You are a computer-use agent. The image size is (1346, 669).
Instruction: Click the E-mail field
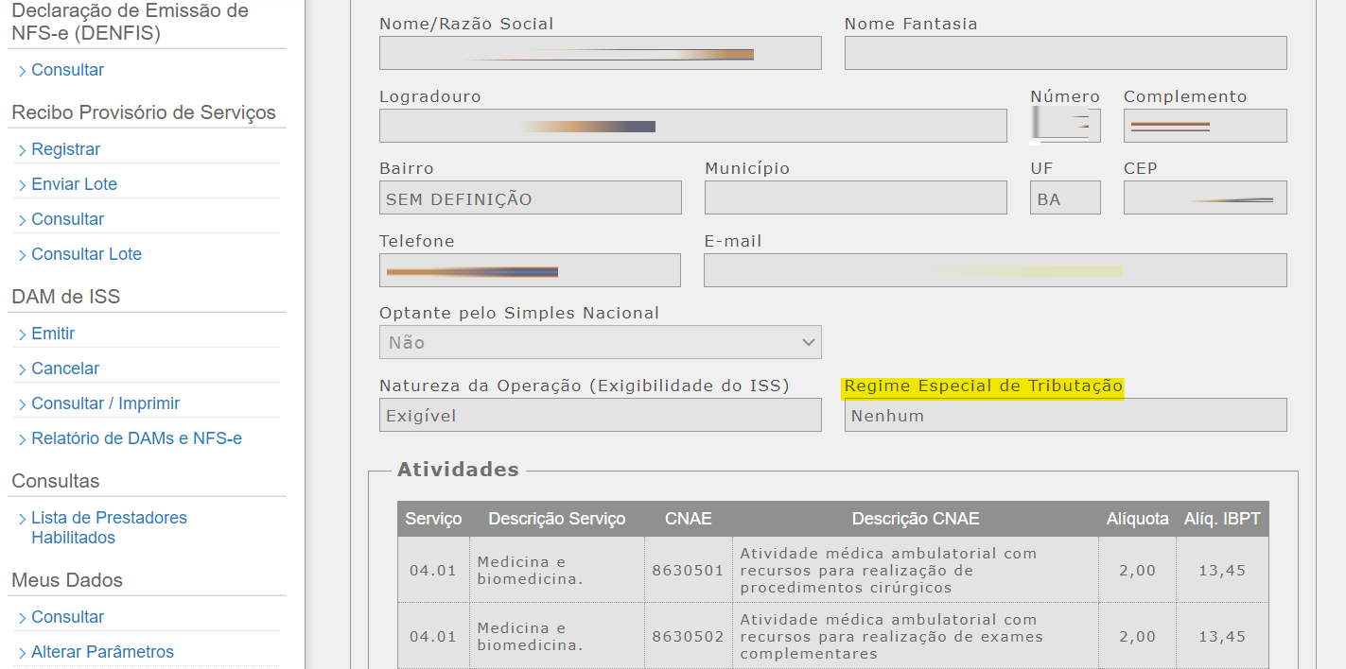tap(995, 270)
